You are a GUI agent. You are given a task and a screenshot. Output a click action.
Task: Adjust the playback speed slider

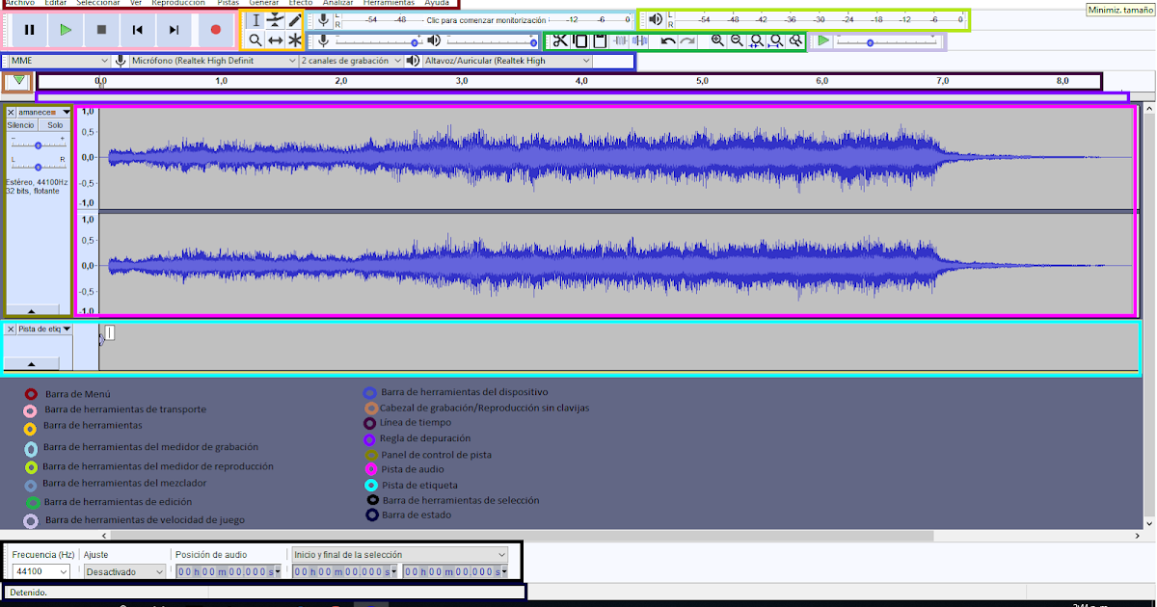[871, 40]
